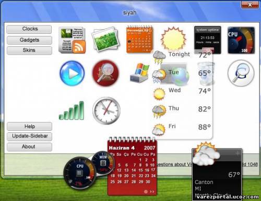Switch to the Gadgets category
Viewport: 261px width, 201px height.
29,40
